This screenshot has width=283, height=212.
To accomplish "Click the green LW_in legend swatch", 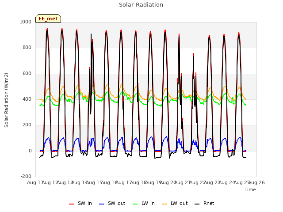I will coord(135,204).
